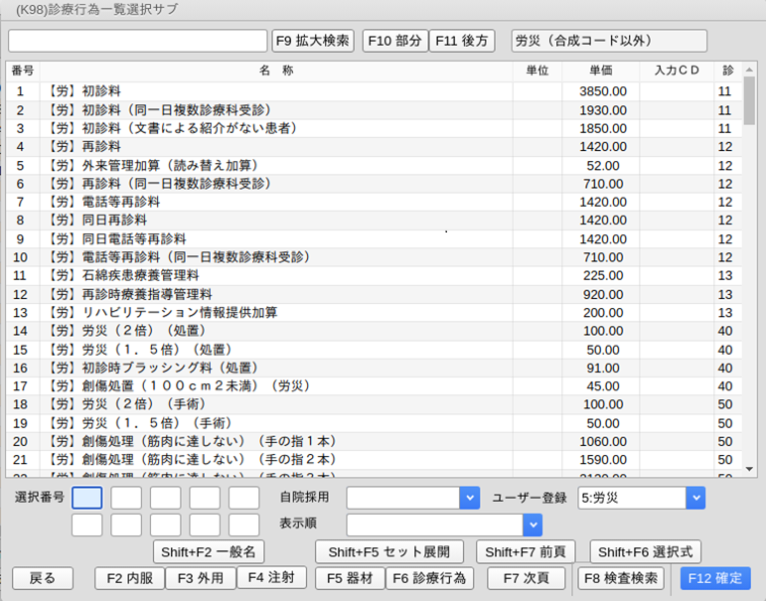Open the 自院採用 dropdown
This screenshot has width=766, height=601.
tap(469, 498)
